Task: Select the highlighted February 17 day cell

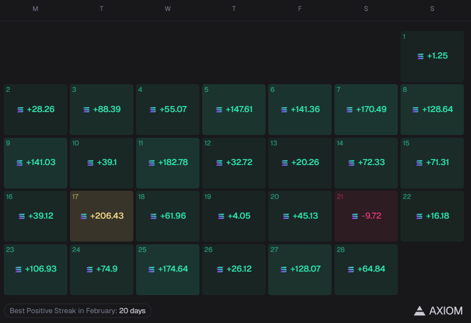Action: (102, 216)
